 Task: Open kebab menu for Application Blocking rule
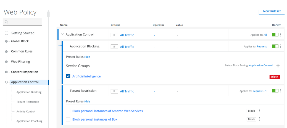click(281, 46)
